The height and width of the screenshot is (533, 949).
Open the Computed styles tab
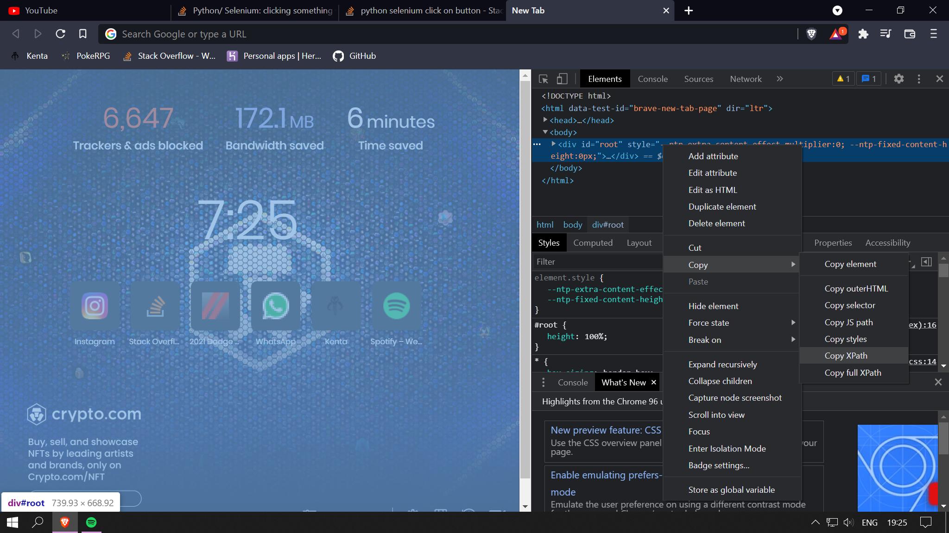pos(593,243)
